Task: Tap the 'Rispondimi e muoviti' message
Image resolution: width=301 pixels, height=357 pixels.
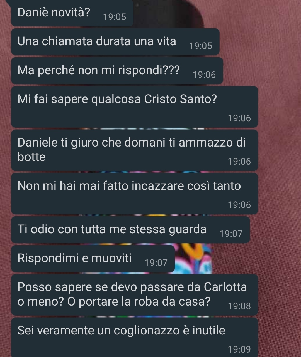Action: 93,259
